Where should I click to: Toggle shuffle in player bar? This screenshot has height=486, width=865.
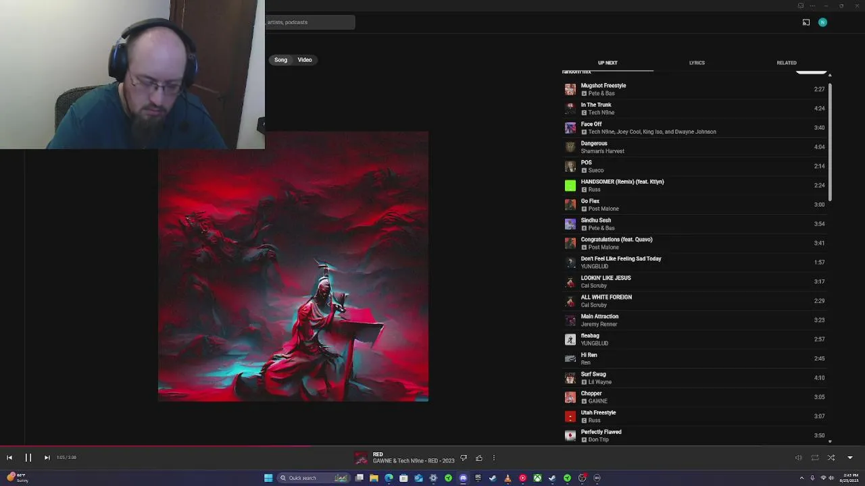pyautogui.click(x=831, y=458)
